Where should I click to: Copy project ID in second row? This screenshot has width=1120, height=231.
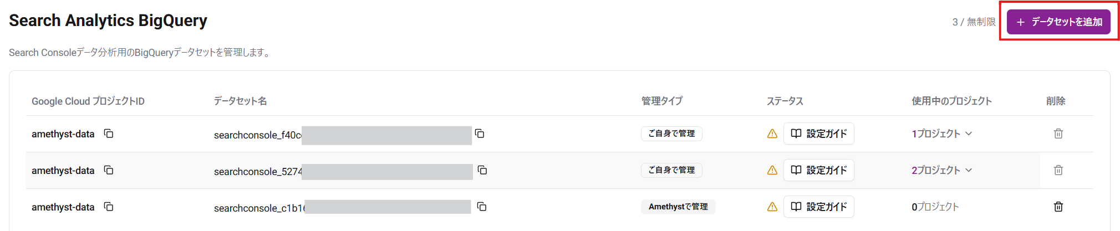109,170
